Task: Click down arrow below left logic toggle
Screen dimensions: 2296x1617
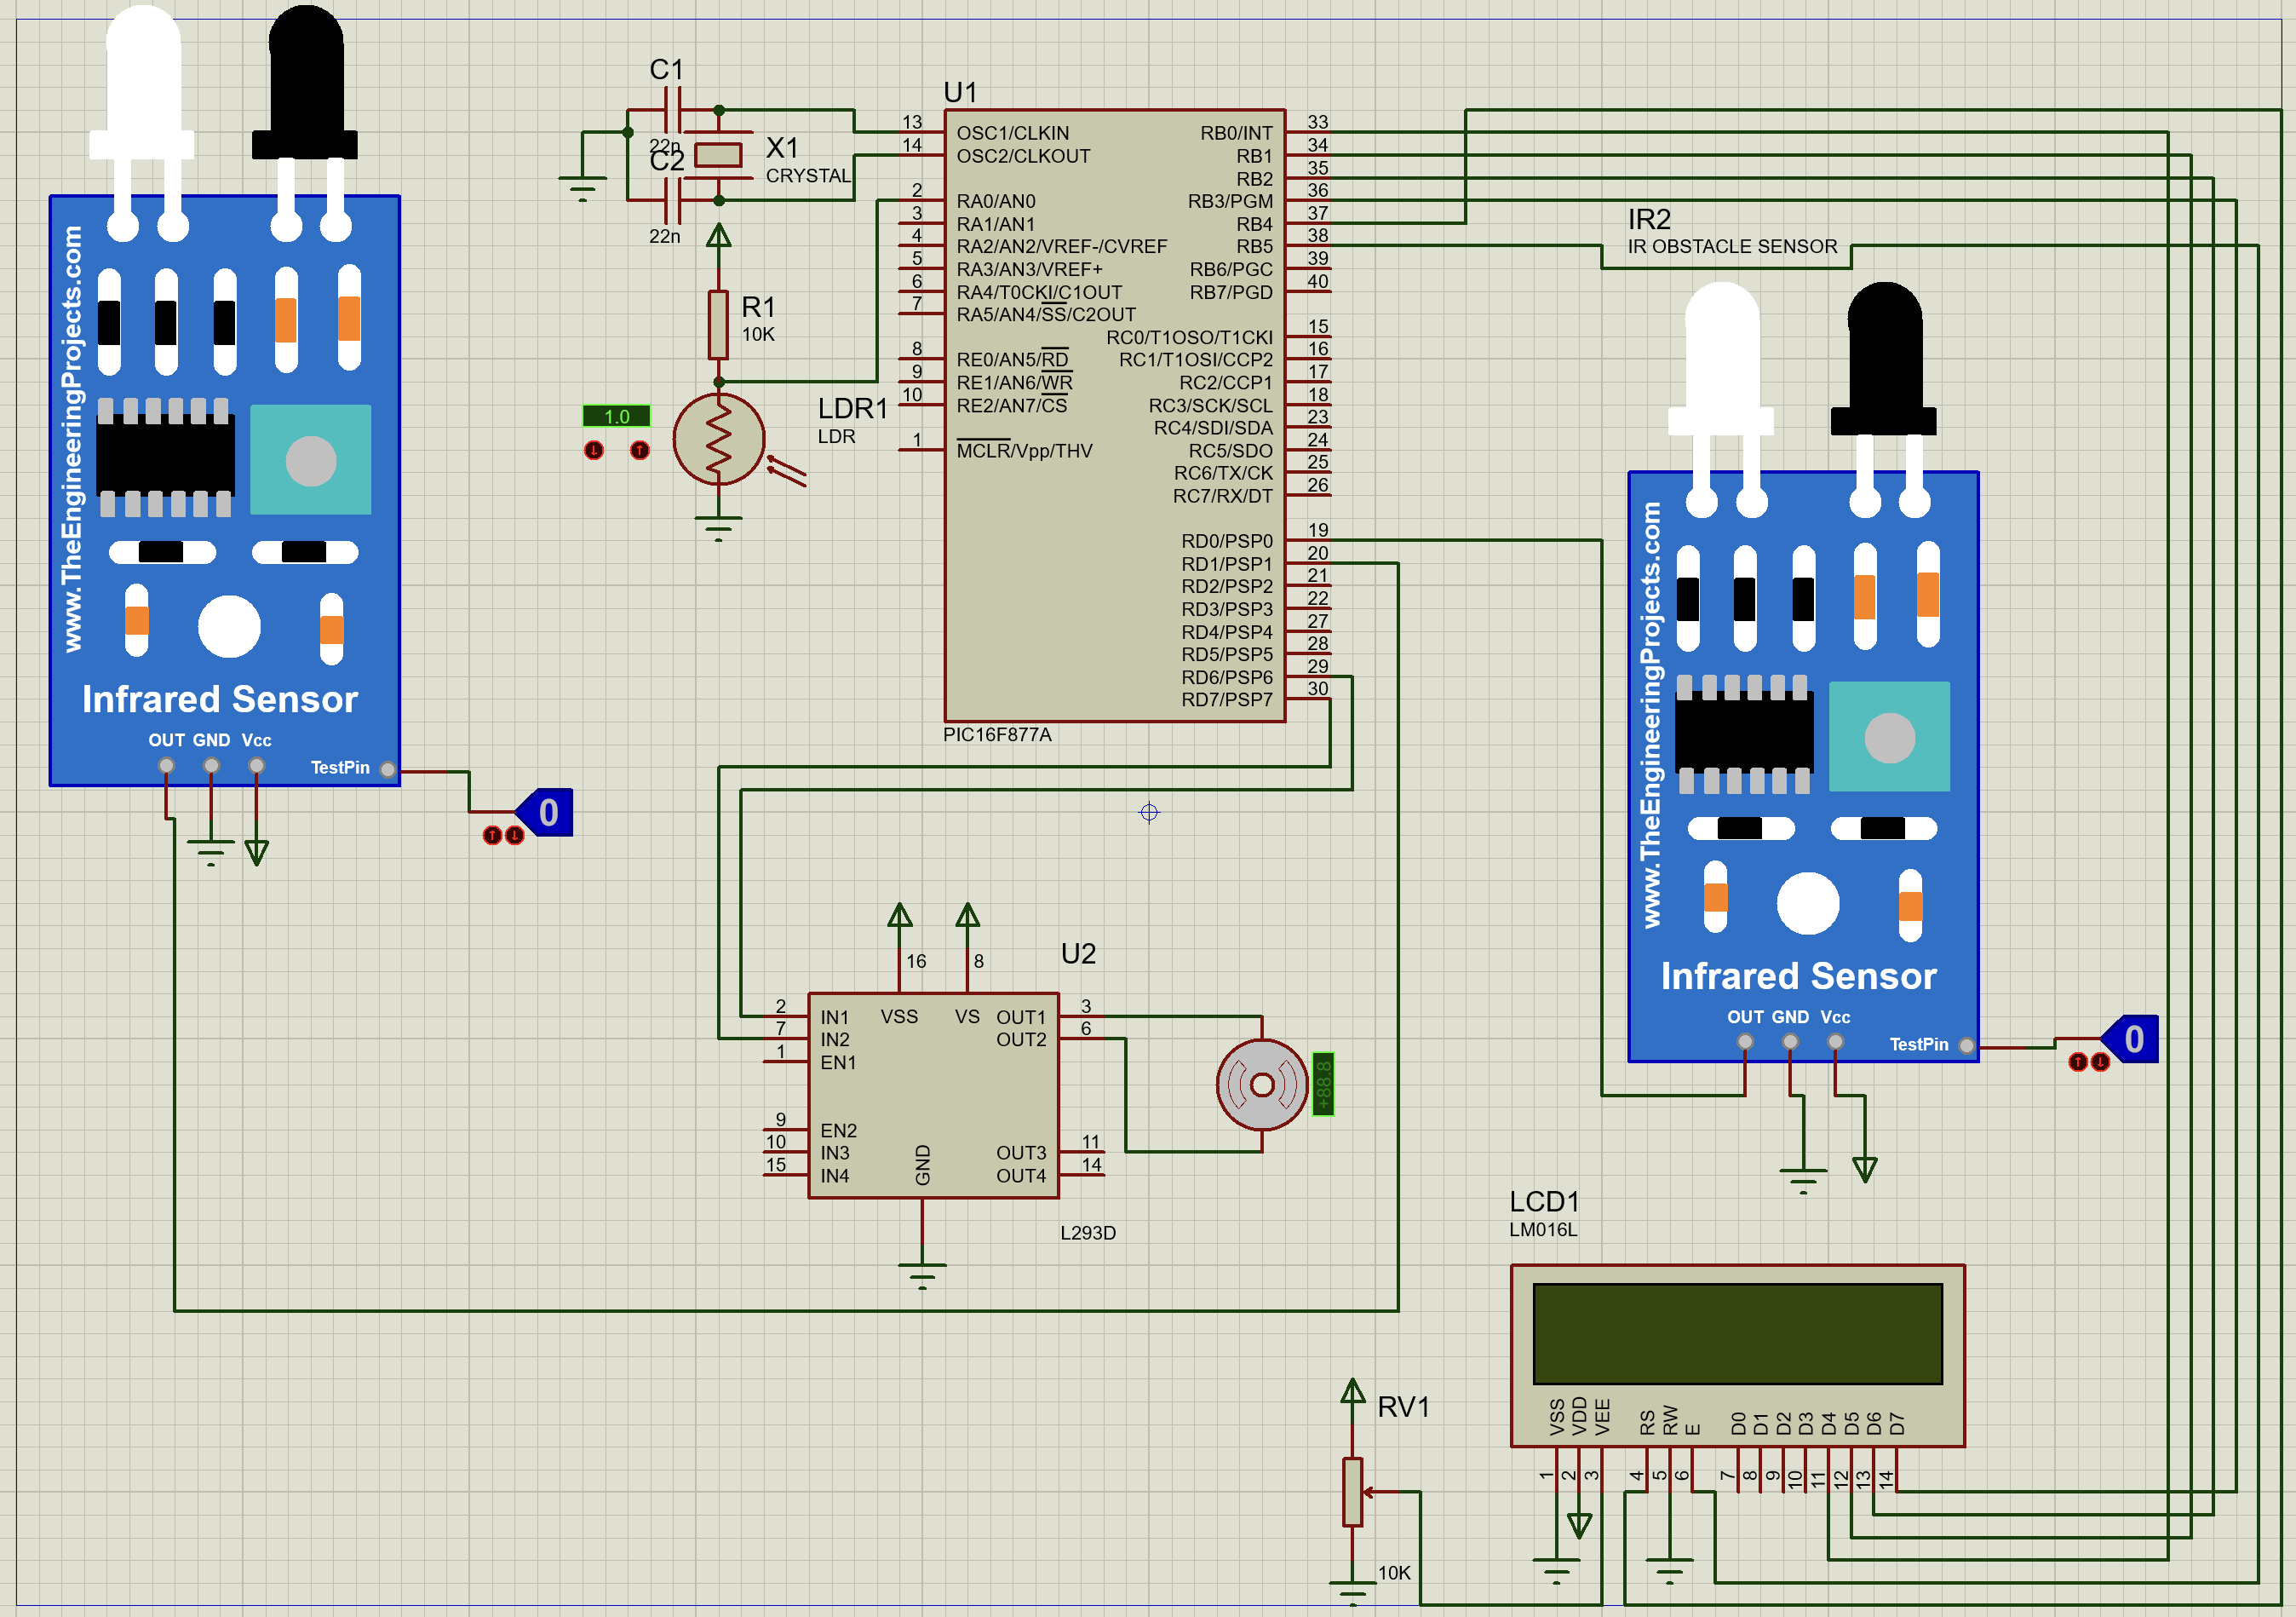Action: point(515,836)
